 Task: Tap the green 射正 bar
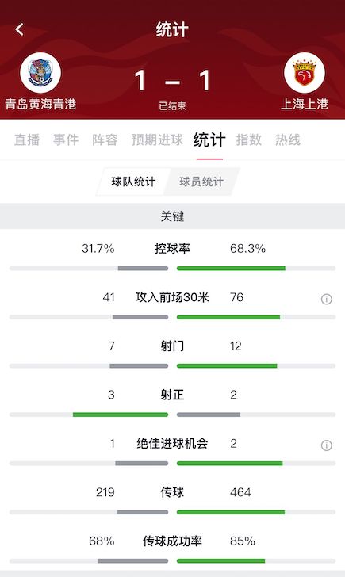point(121,415)
